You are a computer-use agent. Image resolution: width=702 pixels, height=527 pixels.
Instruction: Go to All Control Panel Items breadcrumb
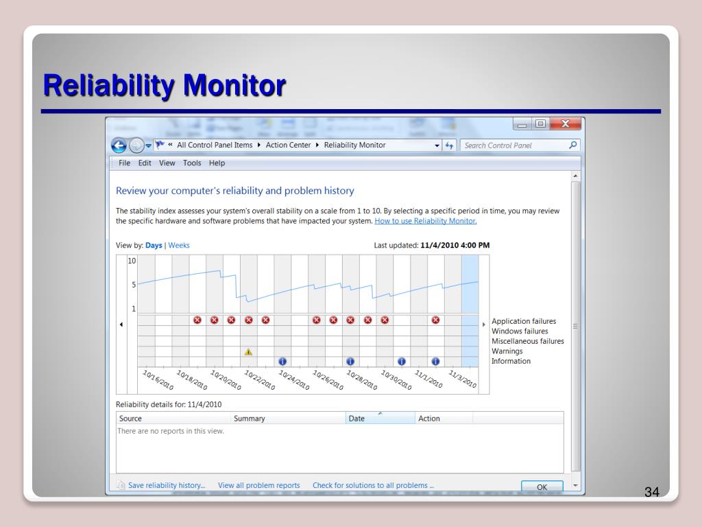pos(215,145)
